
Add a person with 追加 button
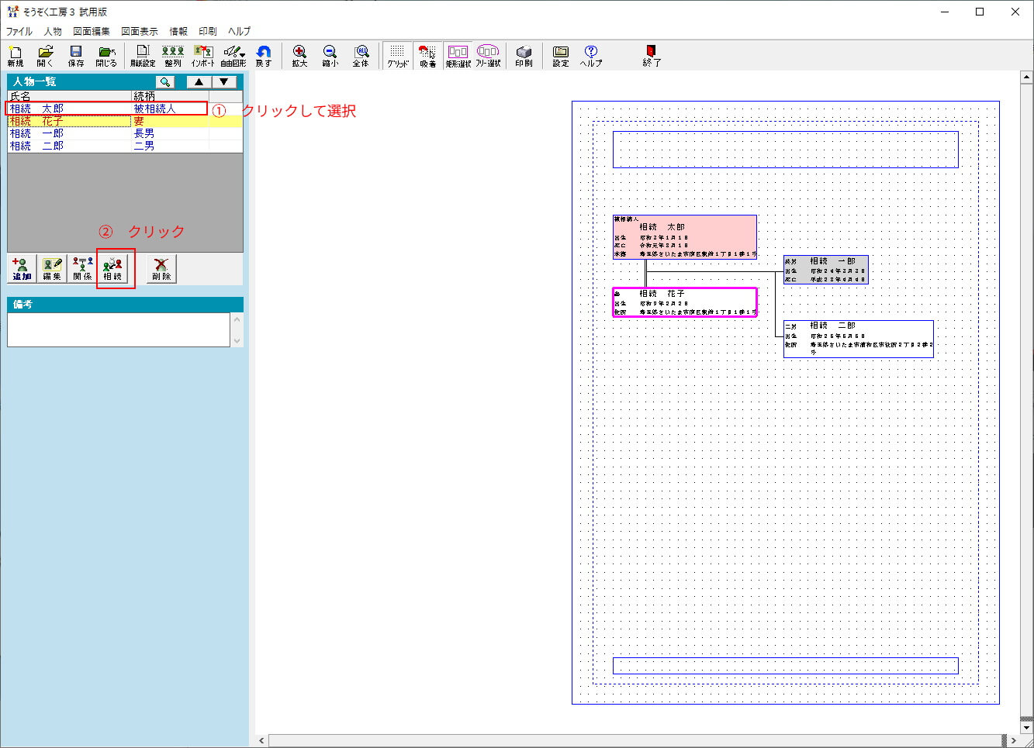pos(22,269)
